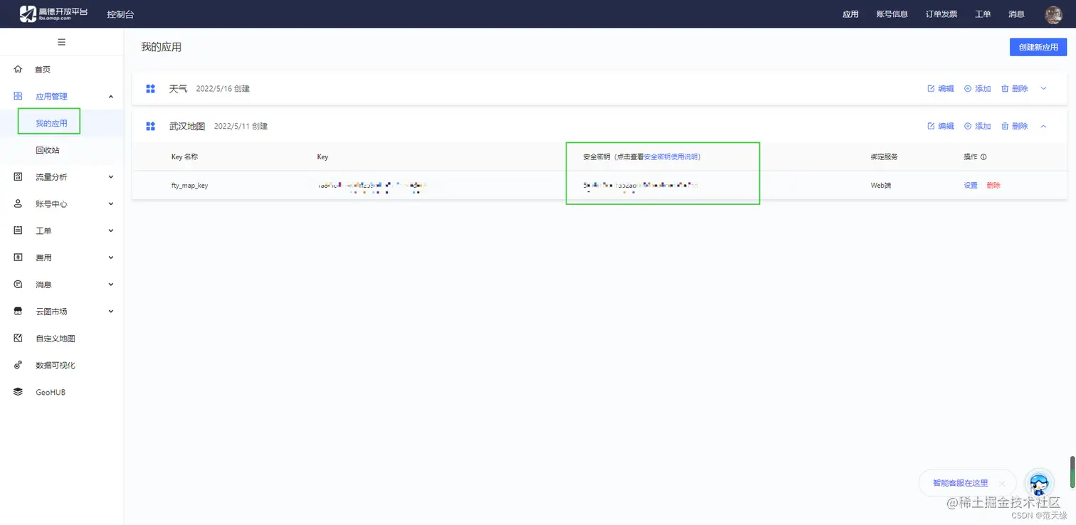Expand the 流量分析 menu chevron
Image resolution: width=1076 pixels, height=525 pixels.
pyautogui.click(x=110, y=176)
